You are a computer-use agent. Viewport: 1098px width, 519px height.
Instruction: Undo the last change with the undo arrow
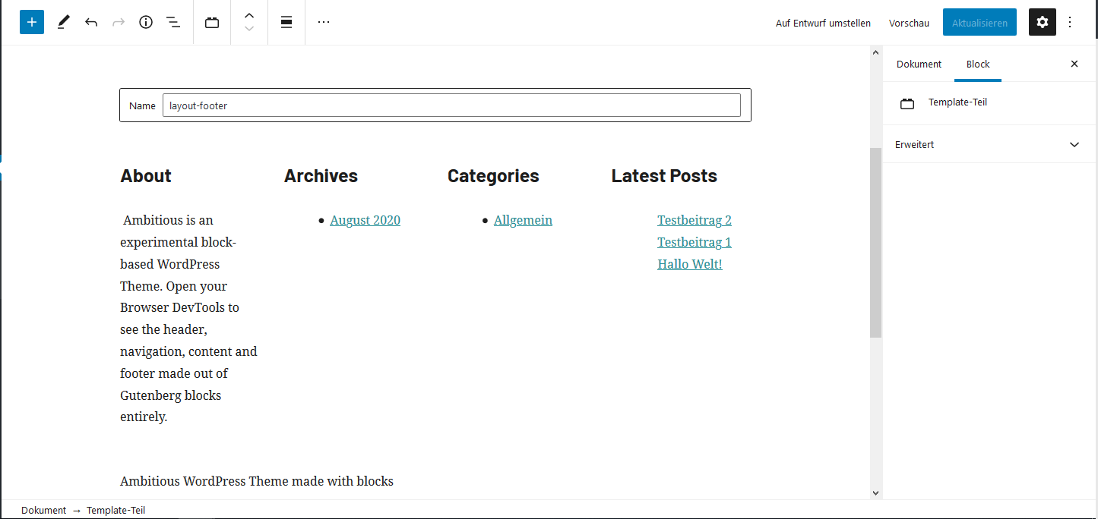tap(91, 23)
